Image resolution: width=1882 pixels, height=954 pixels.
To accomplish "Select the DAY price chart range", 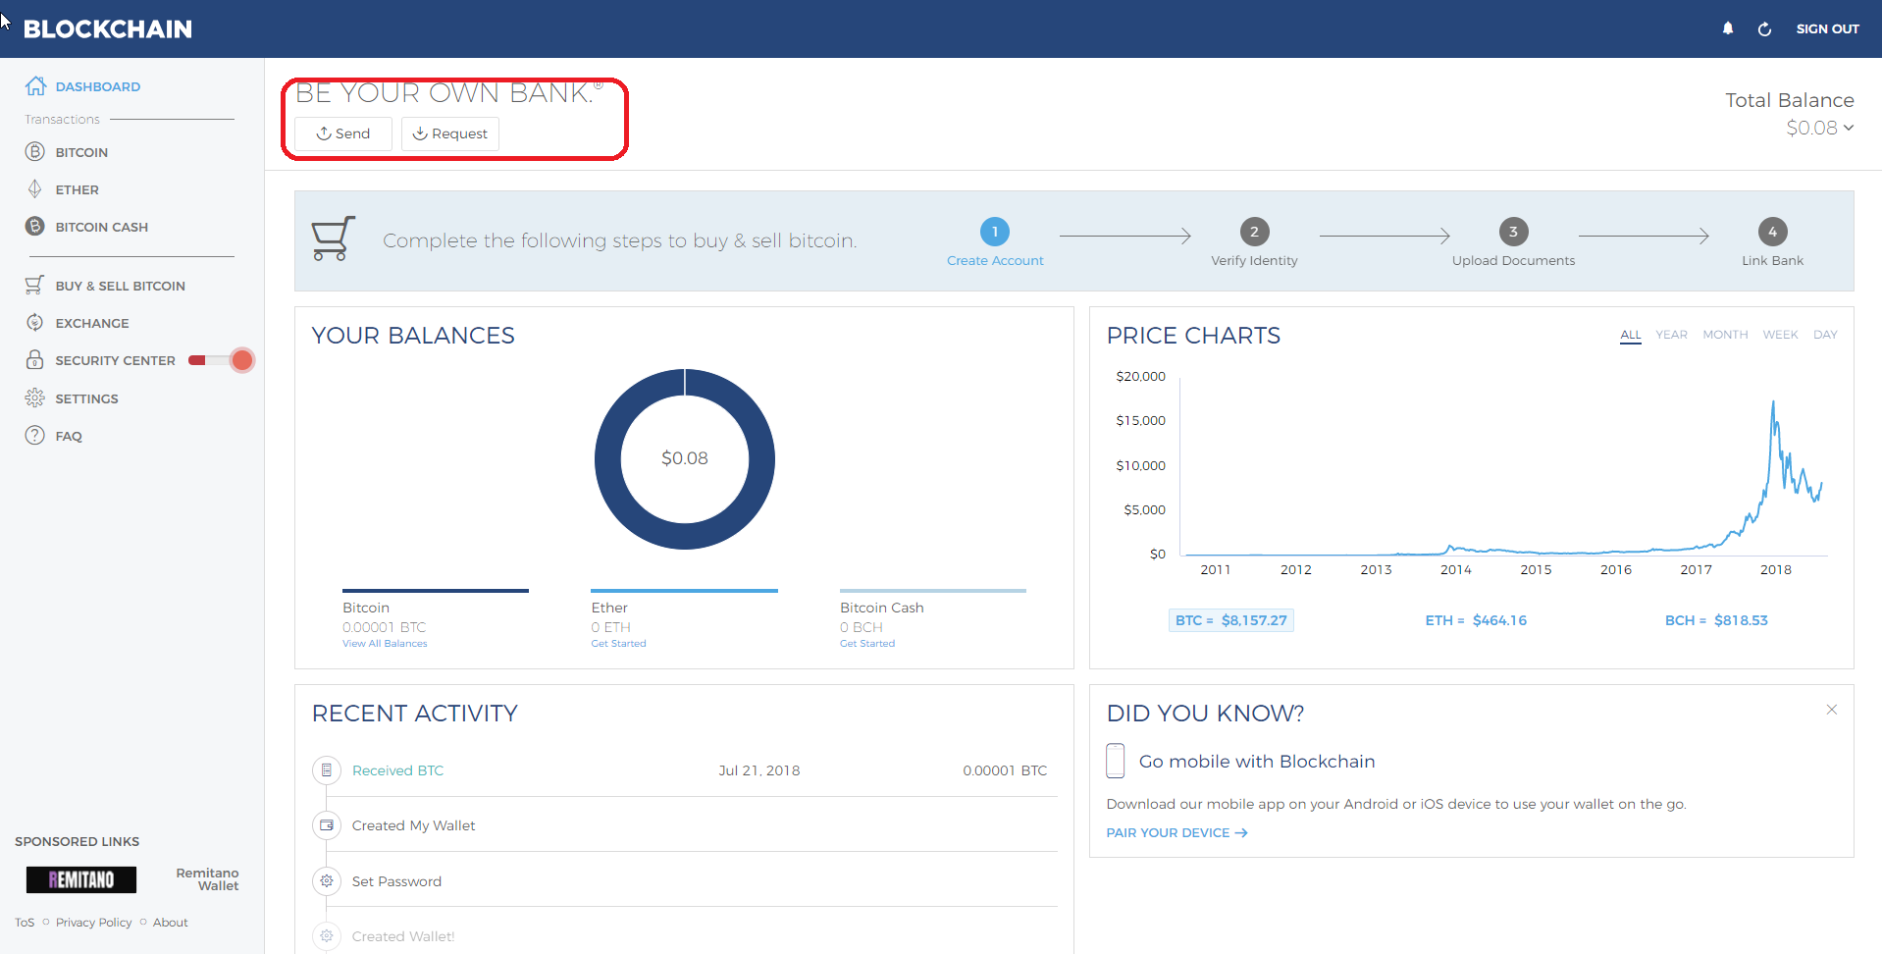I will (x=1825, y=335).
